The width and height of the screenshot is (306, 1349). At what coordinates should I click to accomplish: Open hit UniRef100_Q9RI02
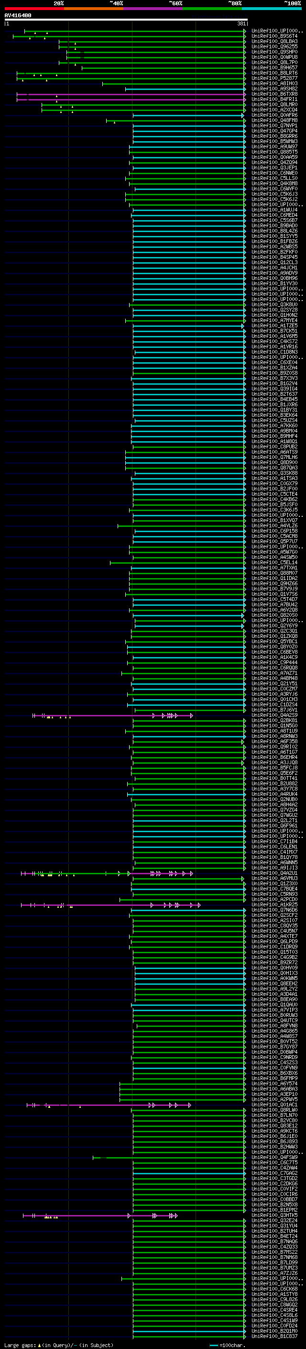coord(274,747)
